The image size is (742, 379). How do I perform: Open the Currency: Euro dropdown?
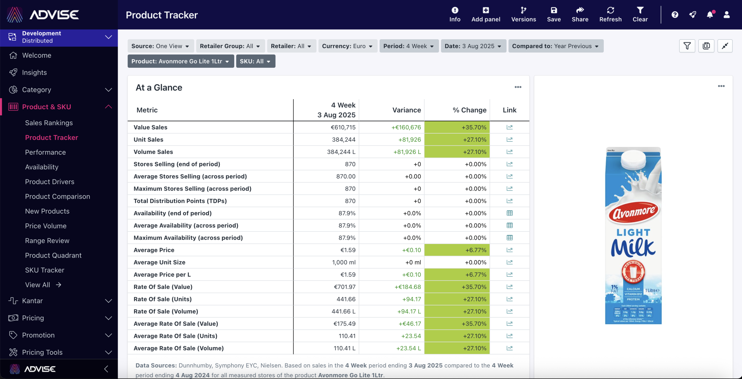(347, 46)
